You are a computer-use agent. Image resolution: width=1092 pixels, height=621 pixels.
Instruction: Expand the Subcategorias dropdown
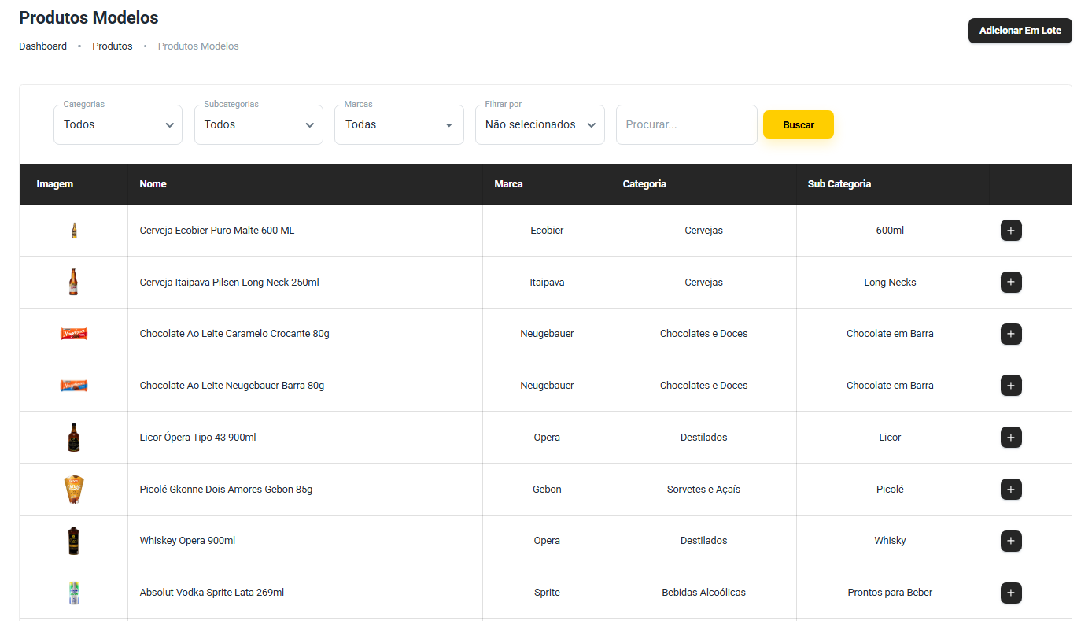click(x=259, y=124)
